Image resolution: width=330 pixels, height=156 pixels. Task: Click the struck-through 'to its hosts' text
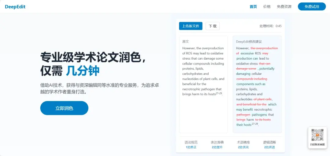[263, 120]
